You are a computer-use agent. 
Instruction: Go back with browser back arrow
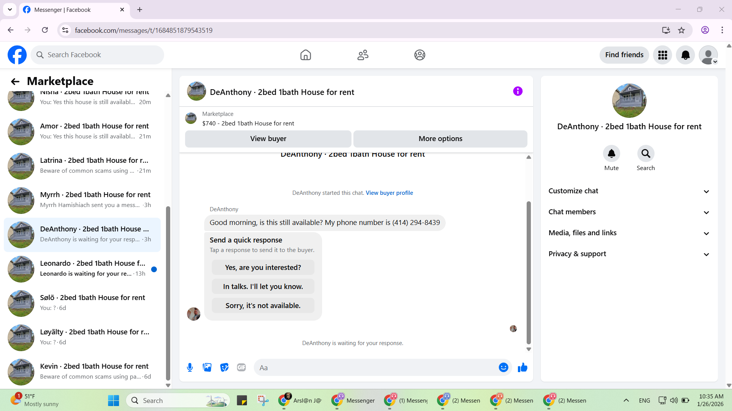point(11,30)
